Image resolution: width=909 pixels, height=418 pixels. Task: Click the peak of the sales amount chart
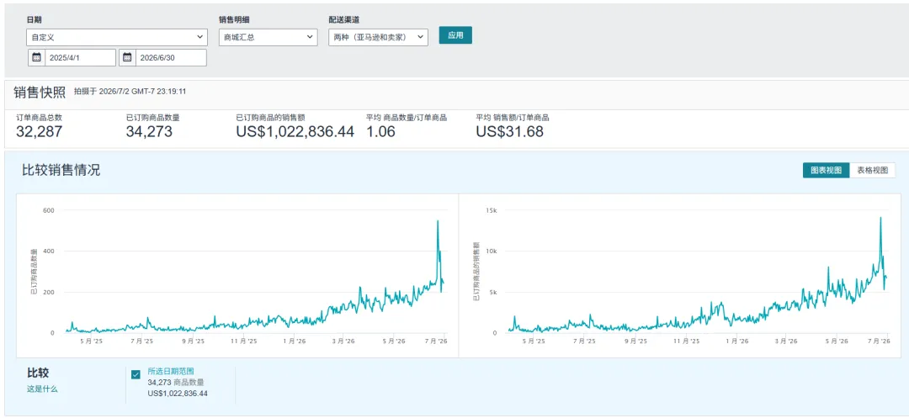880,218
